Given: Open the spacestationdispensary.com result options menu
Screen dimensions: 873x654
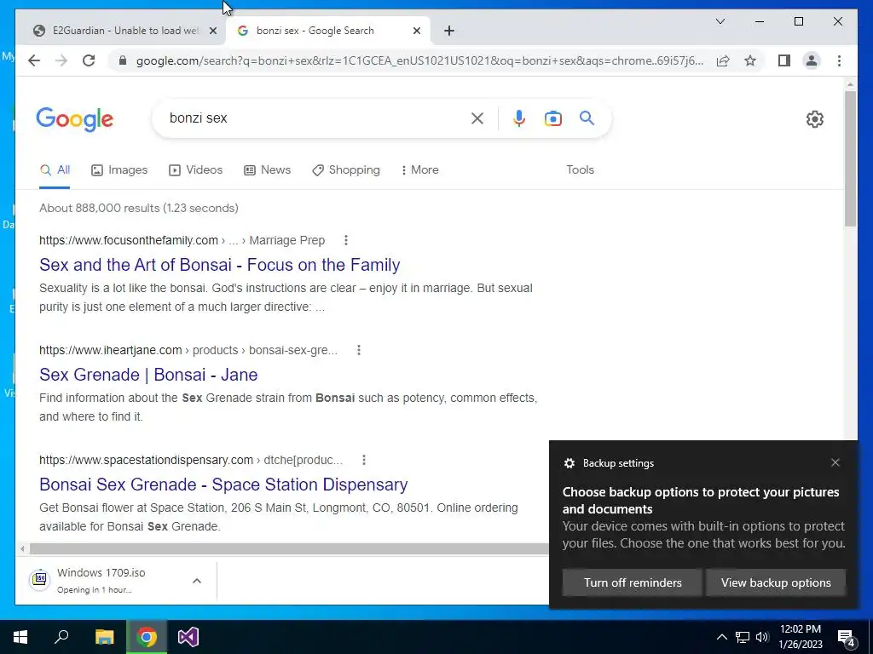Looking at the screenshot, I should 363,460.
